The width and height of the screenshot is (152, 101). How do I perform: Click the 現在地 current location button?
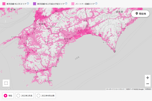tap(140, 14)
